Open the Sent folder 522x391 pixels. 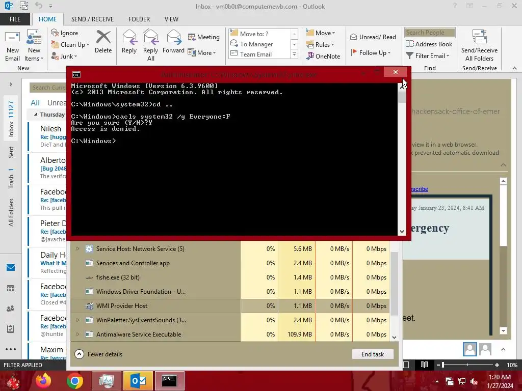(x=11, y=152)
